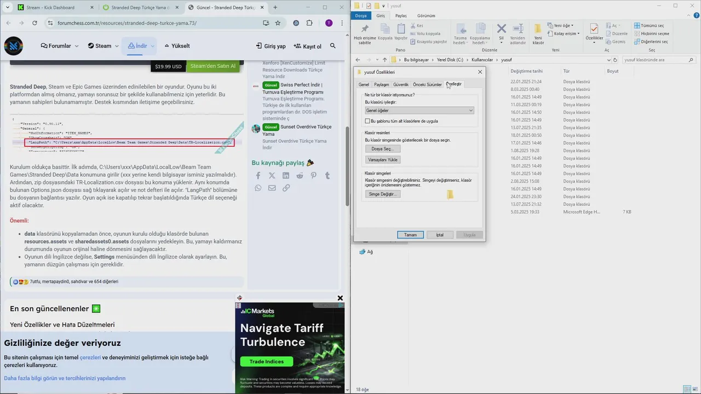Open the Kayıt ol register link

pyautogui.click(x=308, y=46)
